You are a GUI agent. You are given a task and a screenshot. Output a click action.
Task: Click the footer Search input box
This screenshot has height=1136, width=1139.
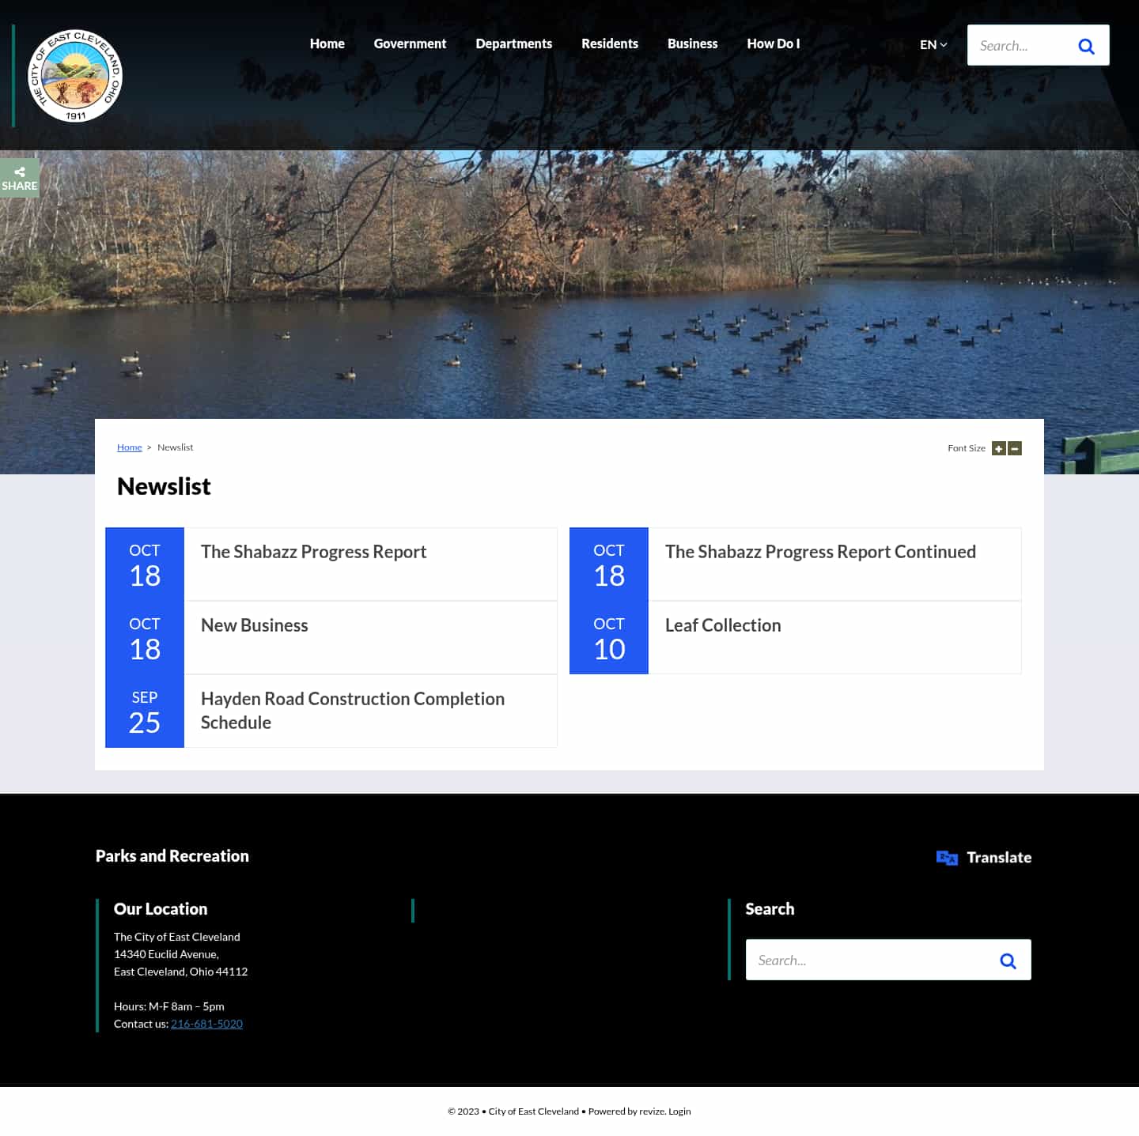(862, 960)
